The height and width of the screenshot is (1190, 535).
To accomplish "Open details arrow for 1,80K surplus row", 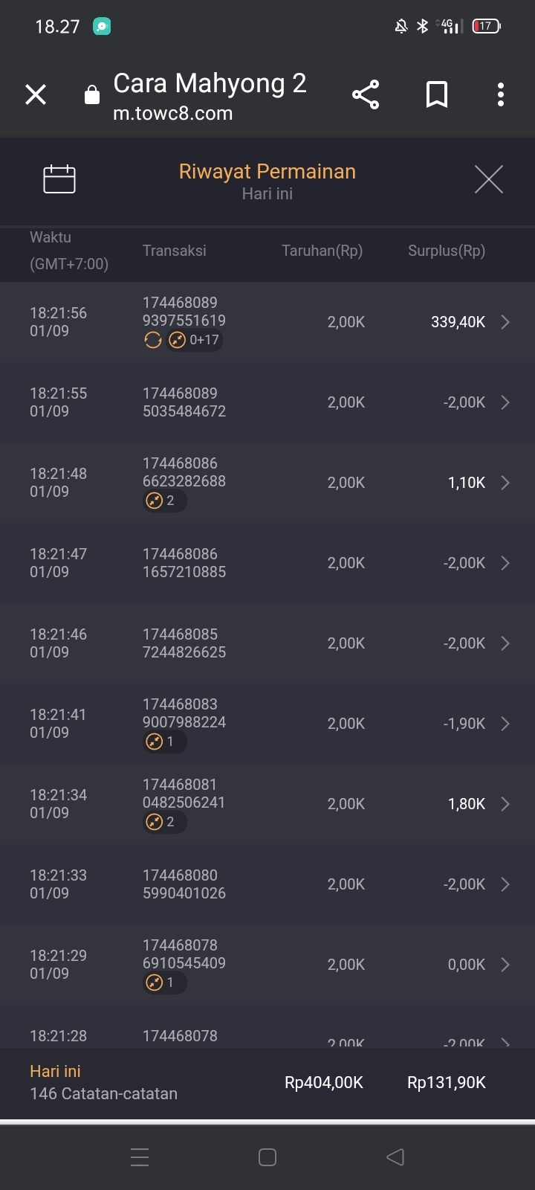I will (505, 804).
